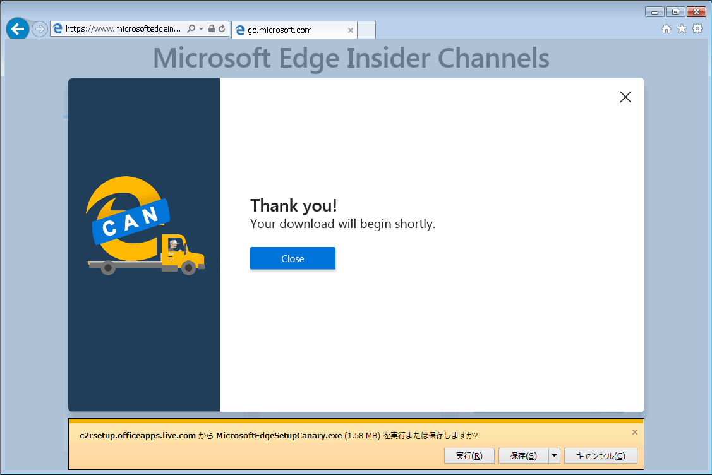Click the 保存(S) save button
Image resolution: width=712 pixels, height=475 pixels.
coord(523,455)
